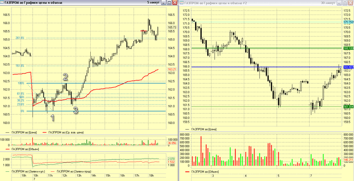Click the green 2 078 buy orders tag
The width and height of the screenshot is (354, 181).
(172, 159)
